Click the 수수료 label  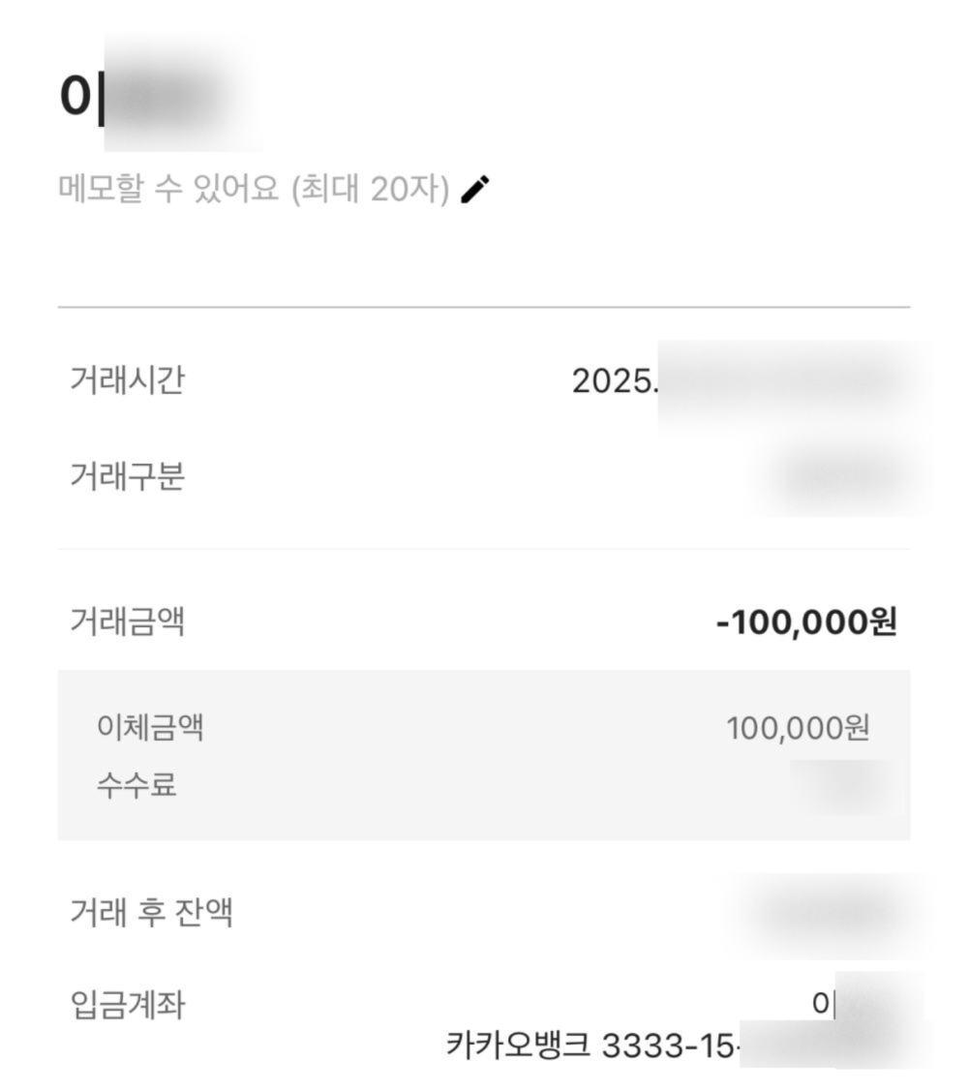pos(136,785)
